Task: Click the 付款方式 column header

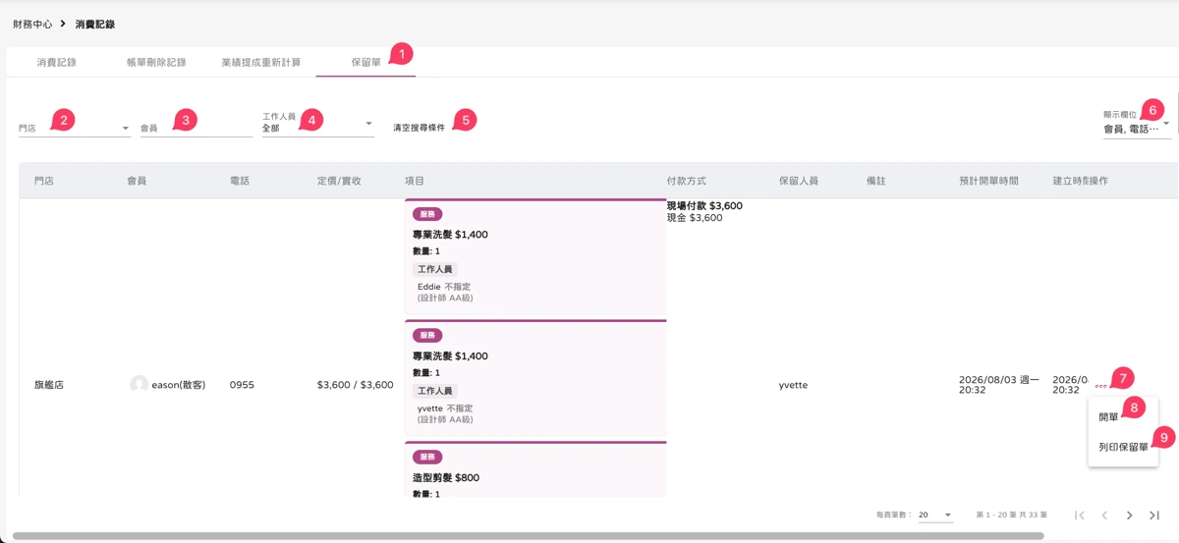Action: click(x=687, y=181)
